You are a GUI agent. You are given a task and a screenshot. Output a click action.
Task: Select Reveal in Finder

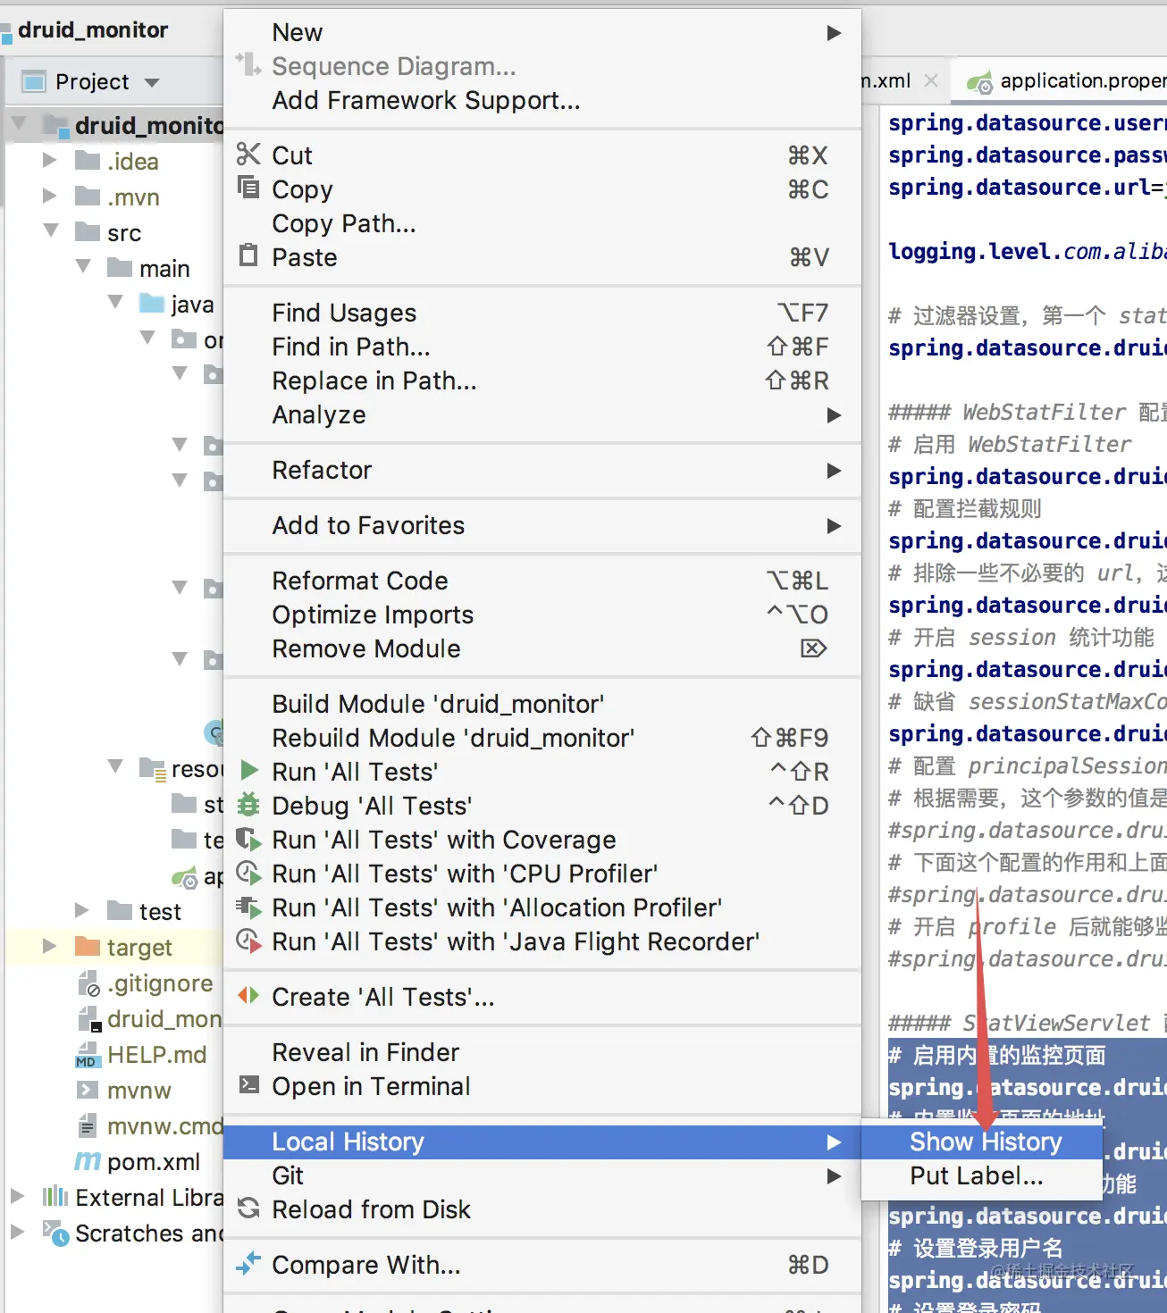[x=542, y=1052]
